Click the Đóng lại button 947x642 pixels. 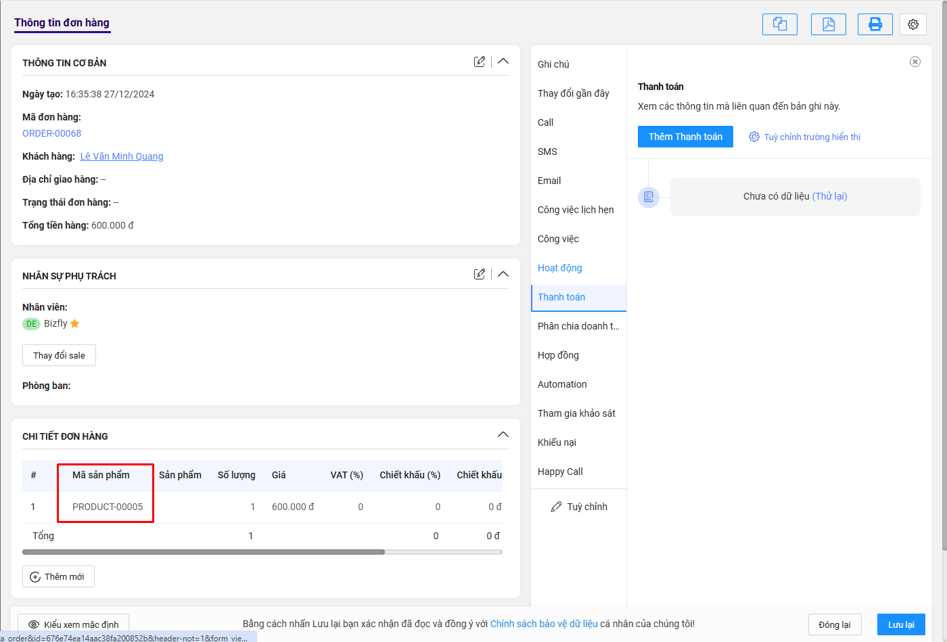tap(835, 624)
